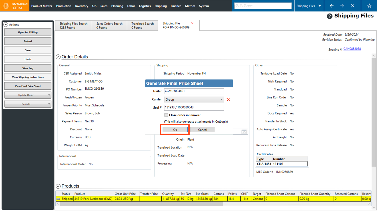Open the Inventory menu

(81, 6)
